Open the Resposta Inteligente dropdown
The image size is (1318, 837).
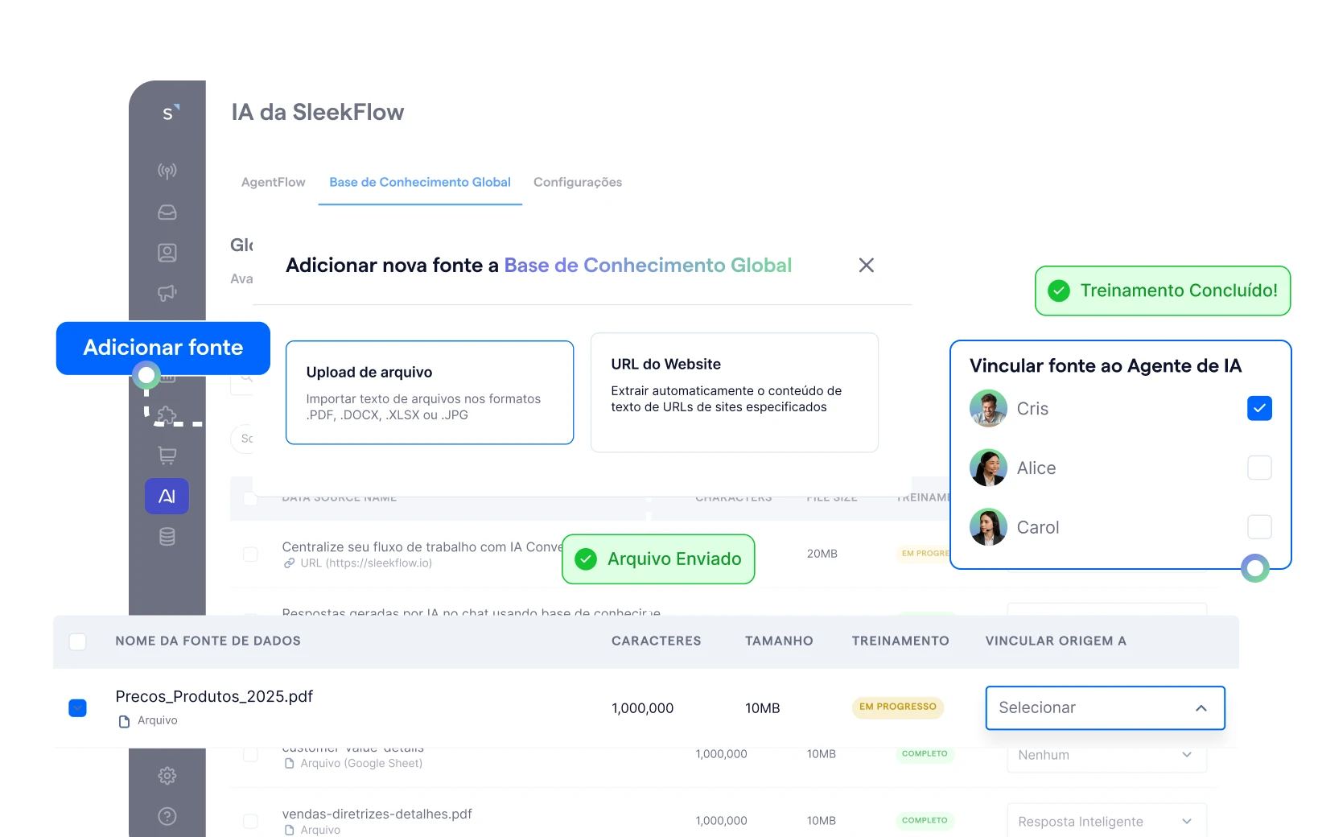1106,821
